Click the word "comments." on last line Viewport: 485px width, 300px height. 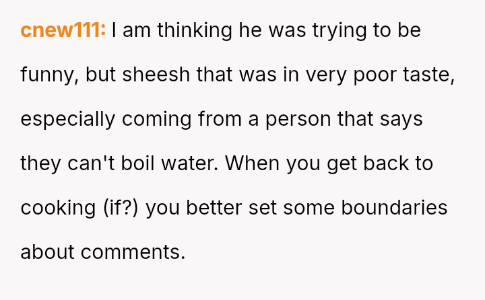[x=133, y=252]
